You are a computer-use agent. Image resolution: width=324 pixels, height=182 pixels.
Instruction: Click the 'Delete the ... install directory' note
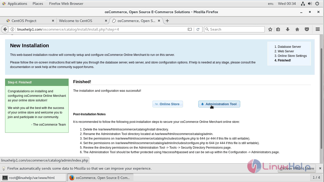point(126,129)
